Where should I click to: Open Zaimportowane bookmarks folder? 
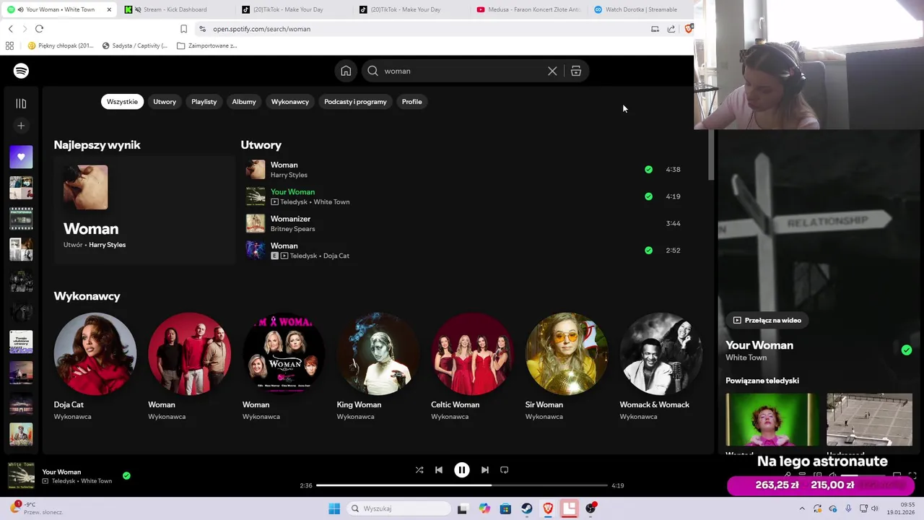tap(207, 45)
